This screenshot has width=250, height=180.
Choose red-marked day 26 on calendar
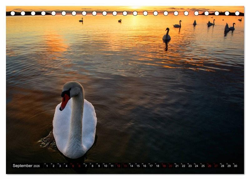pos(209,166)
